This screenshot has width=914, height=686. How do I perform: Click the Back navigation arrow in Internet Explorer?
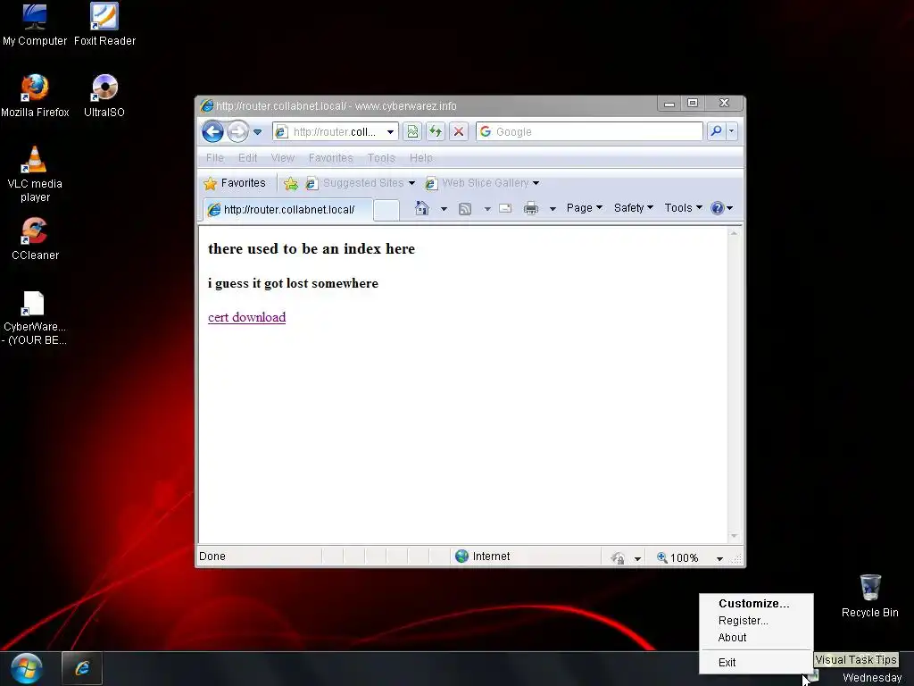(x=212, y=131)
